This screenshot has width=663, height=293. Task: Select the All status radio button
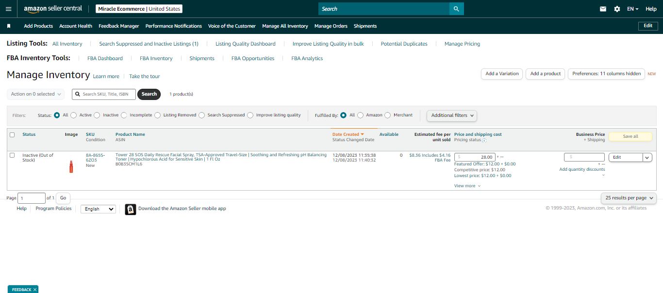[x=57, y=115]
